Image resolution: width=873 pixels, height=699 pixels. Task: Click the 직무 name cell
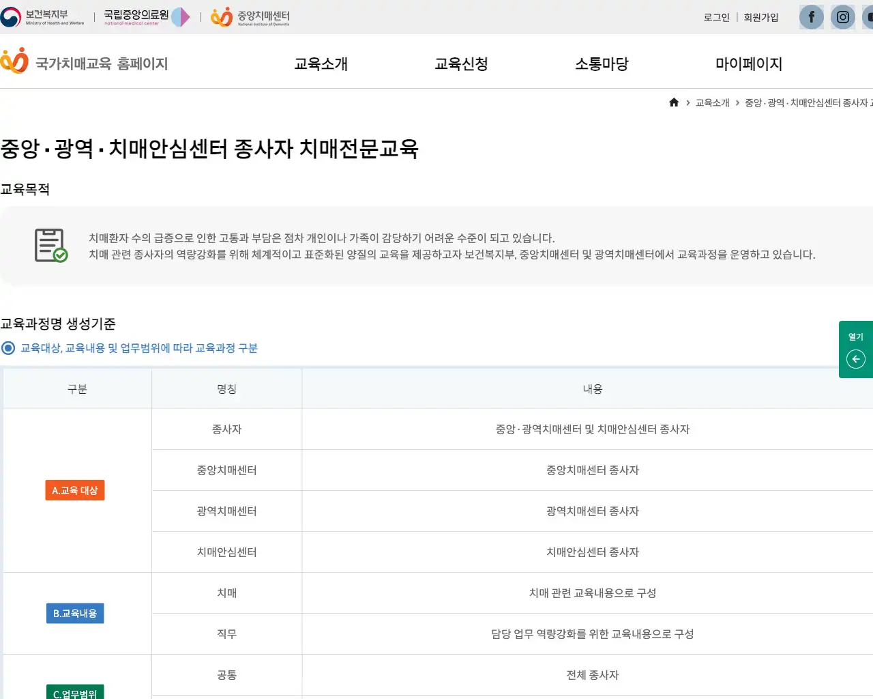226,634
